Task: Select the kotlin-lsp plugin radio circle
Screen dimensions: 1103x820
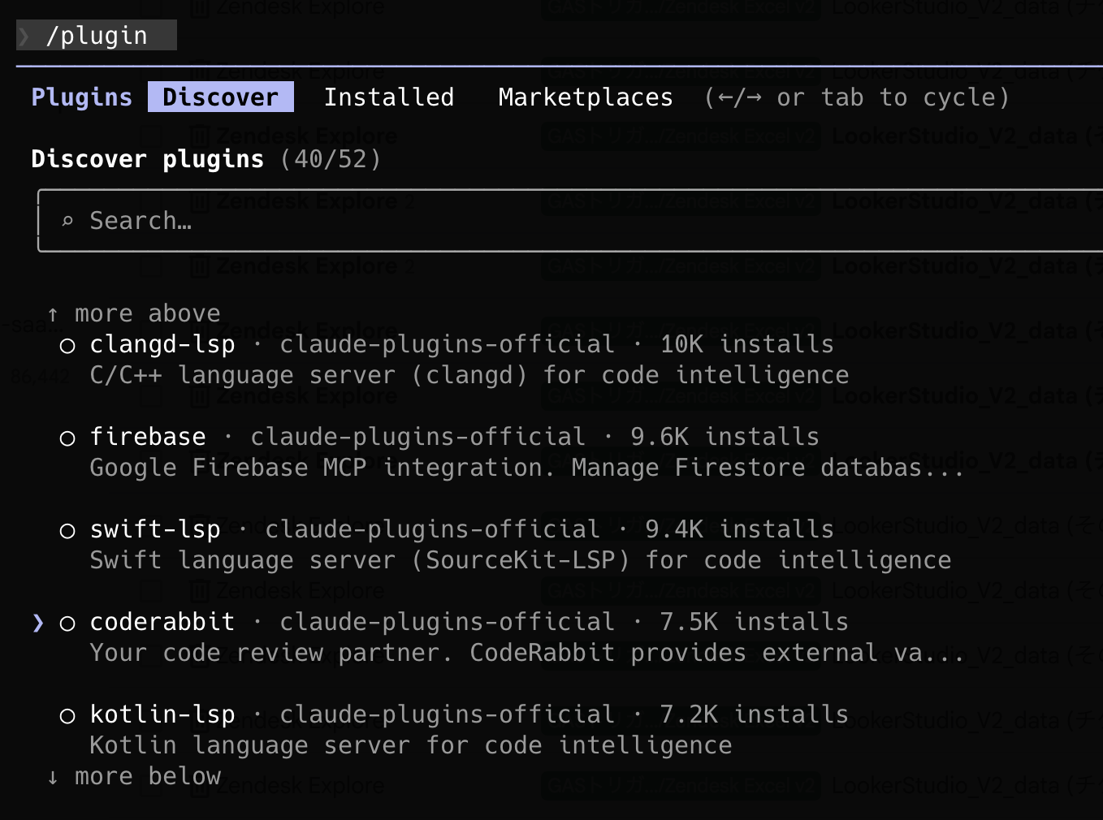Action: tap(67, 716)
